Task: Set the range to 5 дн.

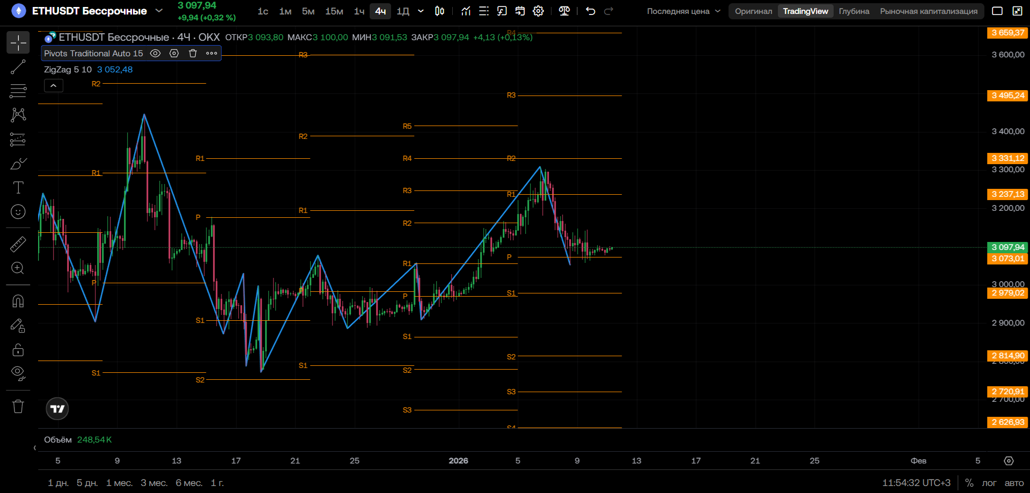Action: [87, 483]
